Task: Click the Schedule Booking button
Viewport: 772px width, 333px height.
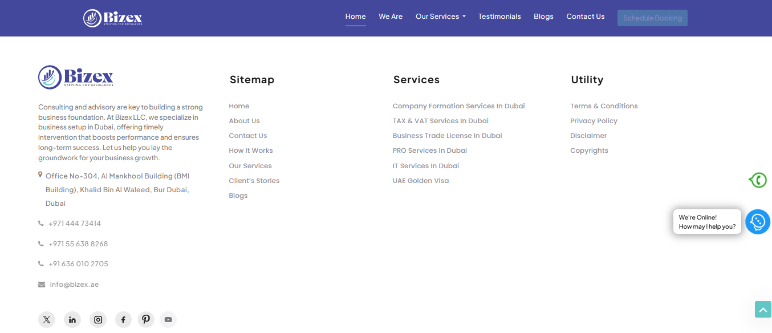Action: point(652,18)
